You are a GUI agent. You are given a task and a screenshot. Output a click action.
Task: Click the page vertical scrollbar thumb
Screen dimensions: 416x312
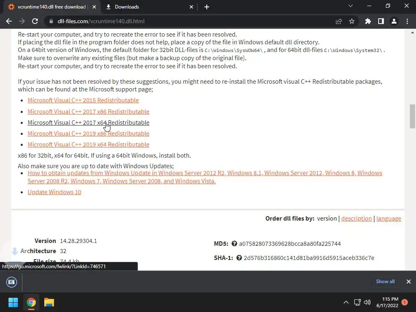412,117
